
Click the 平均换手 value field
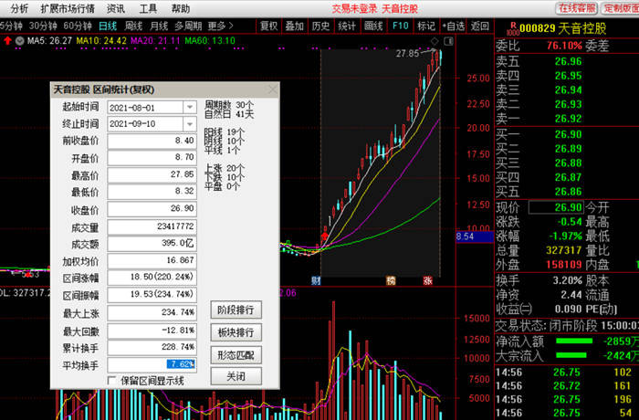(x=152, y=364)
